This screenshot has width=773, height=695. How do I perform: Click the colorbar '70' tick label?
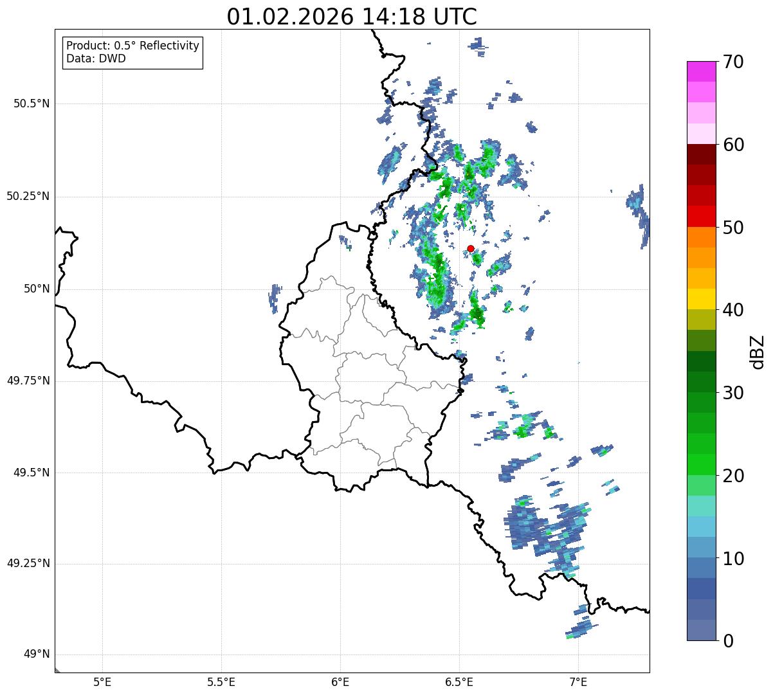(x=733, y=62)
